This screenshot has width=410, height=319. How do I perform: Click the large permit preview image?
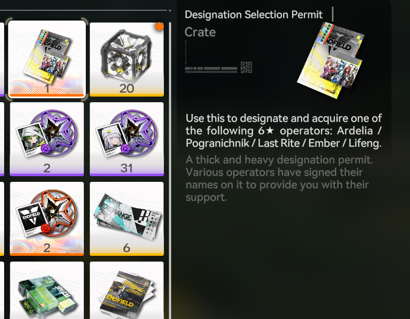[x=331, y=61]
